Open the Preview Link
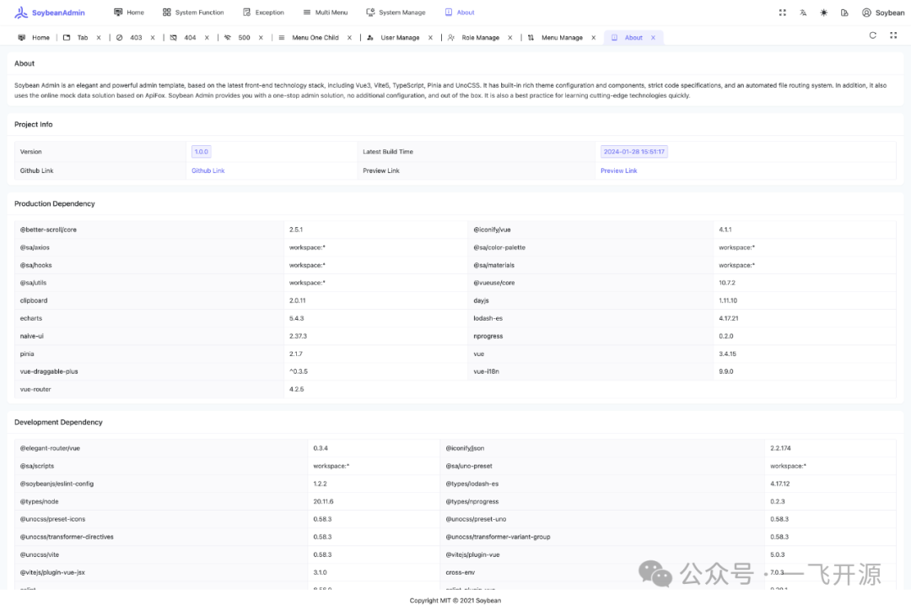This screenshot has height=611, width=911. (x=618, y=170)
